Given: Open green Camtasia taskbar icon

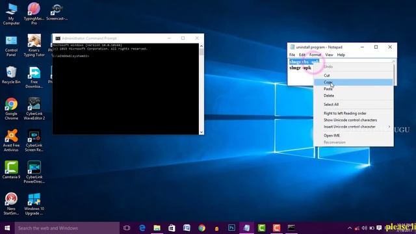Looking at the screenshot, I should click(261, 228).
